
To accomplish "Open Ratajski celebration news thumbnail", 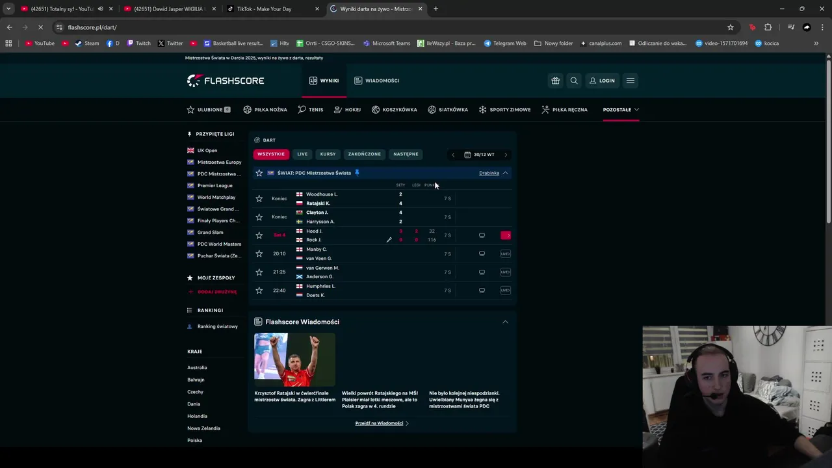I will point(294,359).
